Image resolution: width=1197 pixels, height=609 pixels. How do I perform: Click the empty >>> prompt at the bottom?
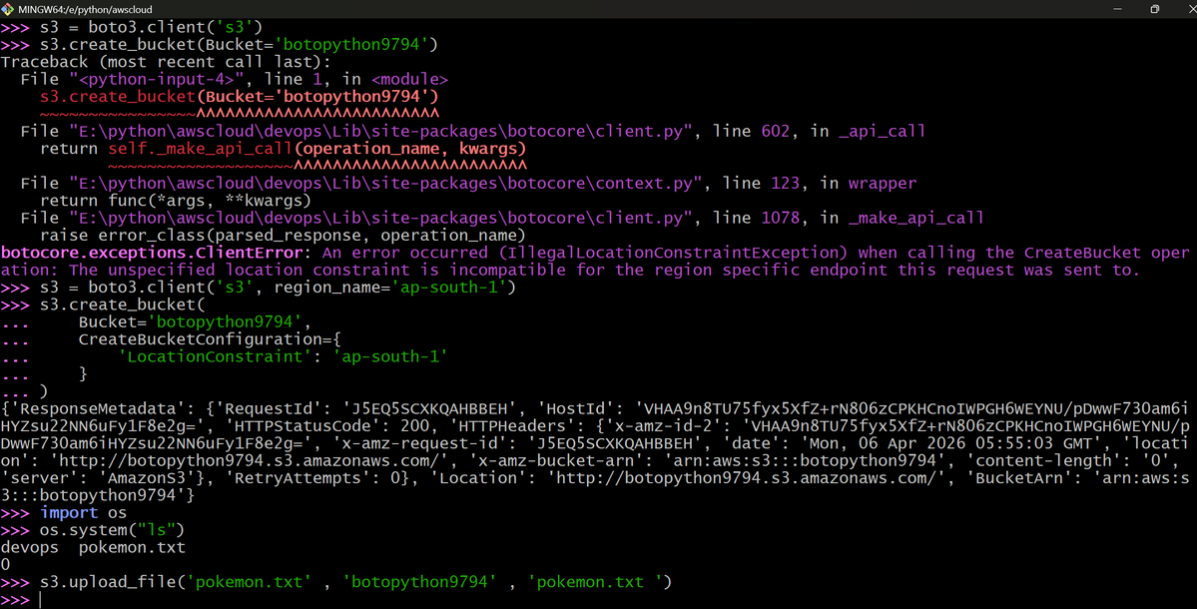point(15,600)
